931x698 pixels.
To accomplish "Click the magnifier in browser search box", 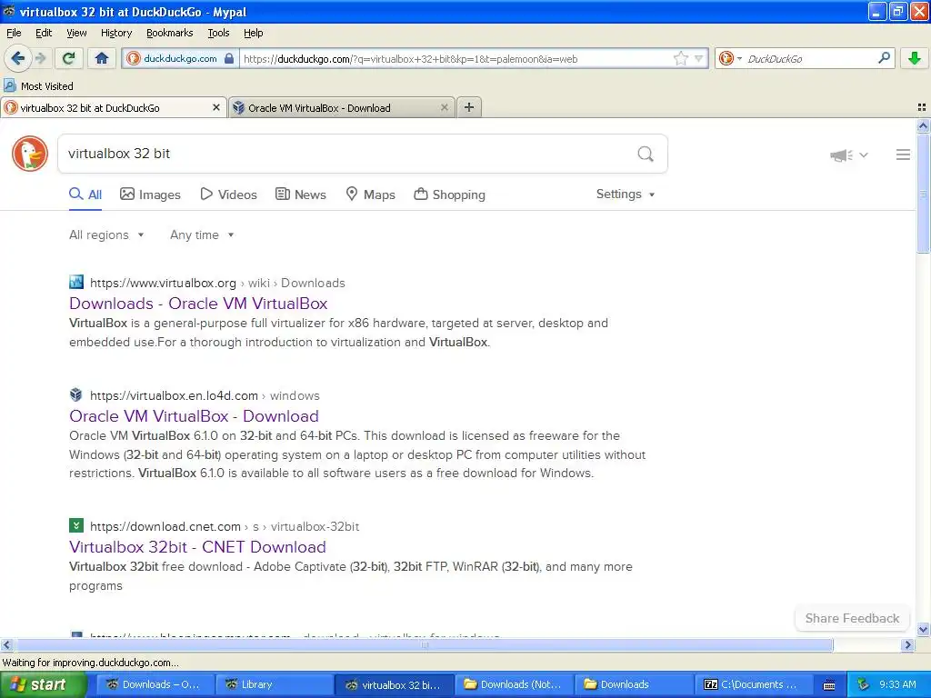I will pyautogui.click(x=884, y=58).
